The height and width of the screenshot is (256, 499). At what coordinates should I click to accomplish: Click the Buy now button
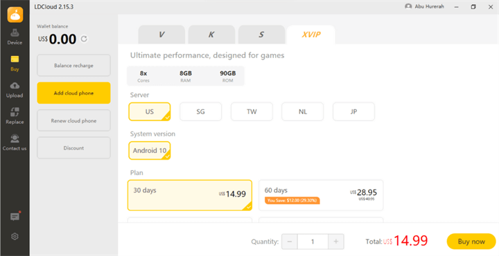[471, 241]
